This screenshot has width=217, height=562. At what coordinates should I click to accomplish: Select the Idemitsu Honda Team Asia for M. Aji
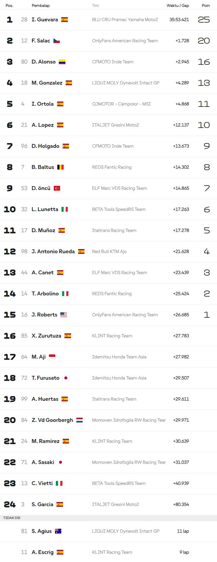[x=119, y=357]
